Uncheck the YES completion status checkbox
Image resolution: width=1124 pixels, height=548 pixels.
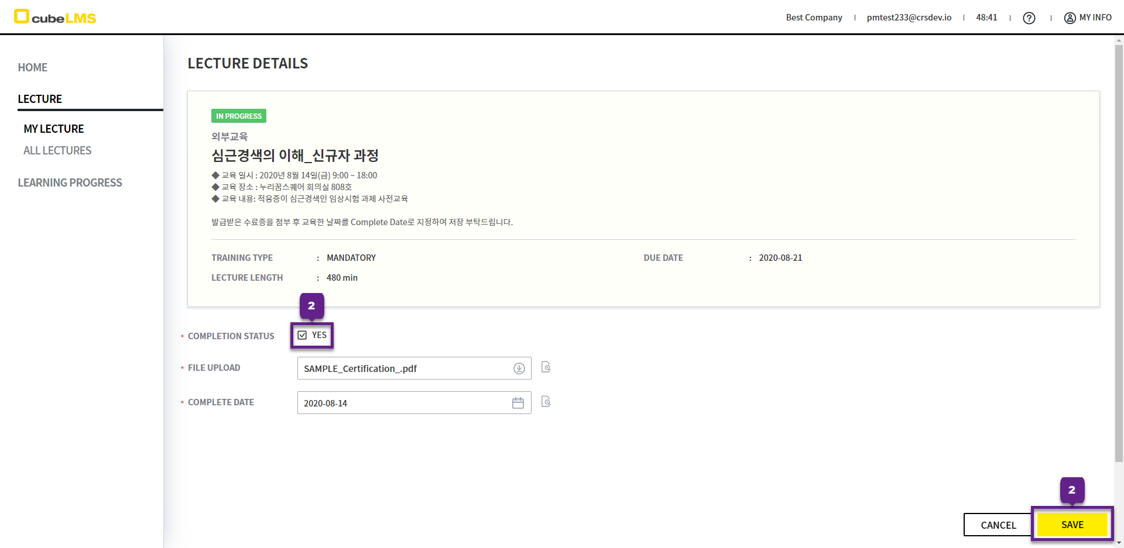point(302,335)
